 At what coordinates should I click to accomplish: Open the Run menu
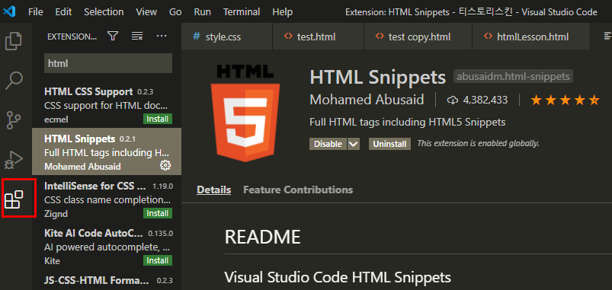202,11
